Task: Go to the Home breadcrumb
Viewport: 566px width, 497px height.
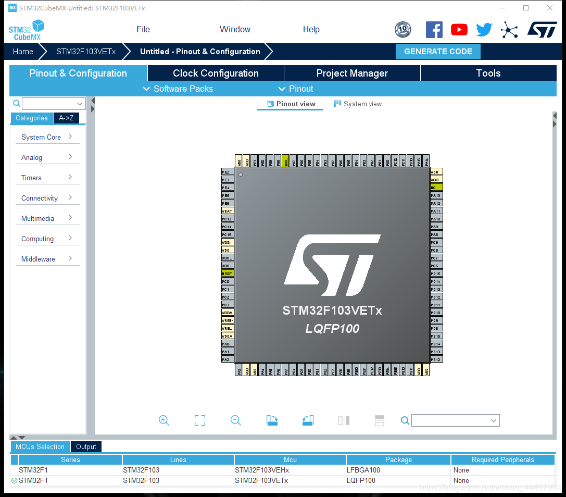Action: (x=23, y=51)
